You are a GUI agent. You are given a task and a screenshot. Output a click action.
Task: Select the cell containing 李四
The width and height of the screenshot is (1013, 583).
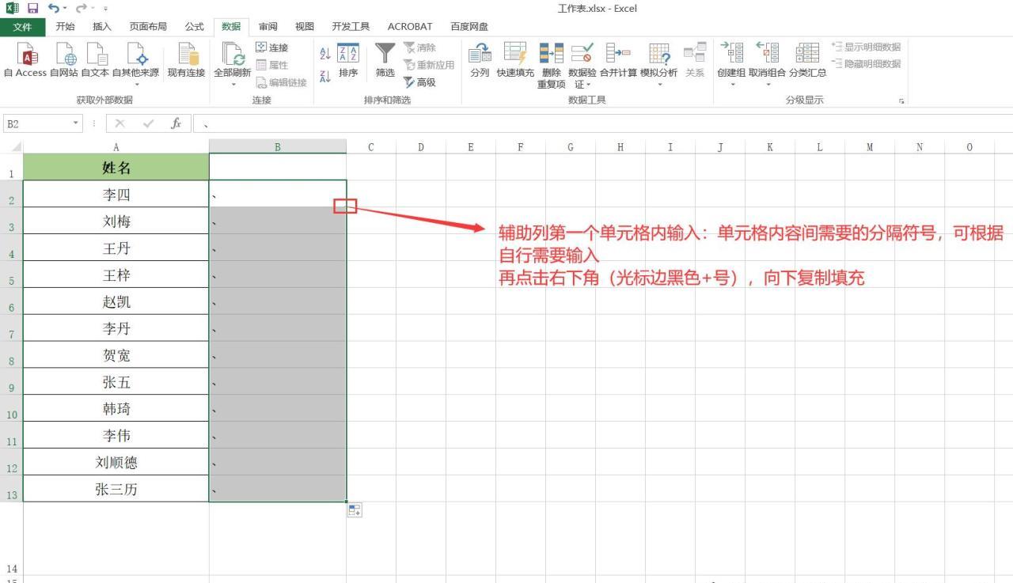[116, 194]
